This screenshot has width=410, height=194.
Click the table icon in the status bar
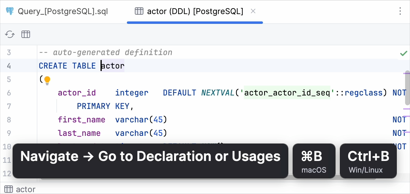point(9,189)
